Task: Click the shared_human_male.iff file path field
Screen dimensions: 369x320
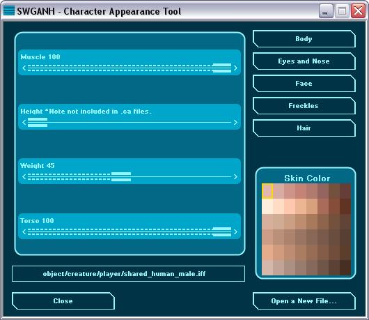Action: tap(129, 274)
